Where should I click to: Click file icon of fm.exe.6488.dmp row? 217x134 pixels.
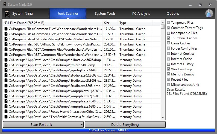[6, 65]
